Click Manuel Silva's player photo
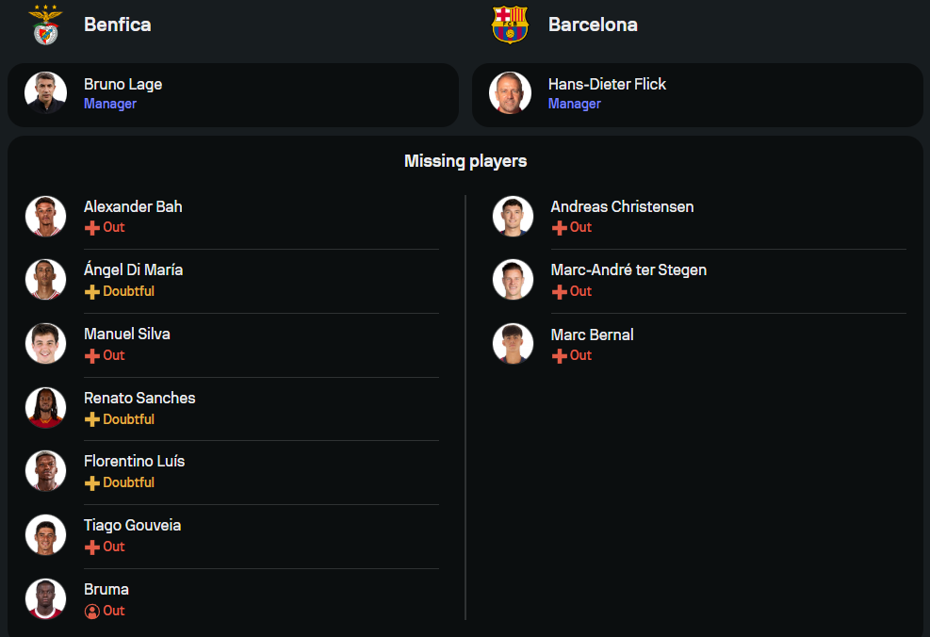The width and height of the screenshot is (930, 637). point(45,344)
